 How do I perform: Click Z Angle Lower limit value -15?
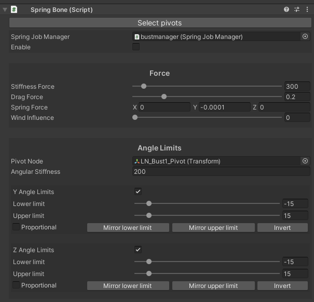(x=295, y=262)
